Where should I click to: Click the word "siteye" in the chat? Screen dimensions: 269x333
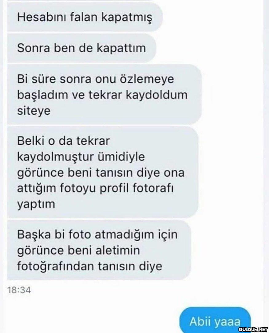click(34, 111)
